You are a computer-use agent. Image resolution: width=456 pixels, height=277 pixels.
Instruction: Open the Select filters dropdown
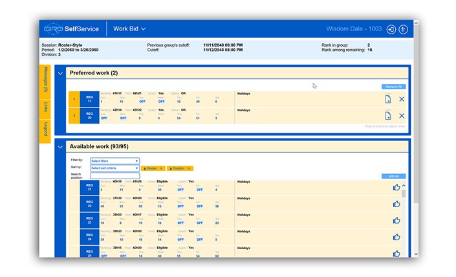(x=114, y=161)
